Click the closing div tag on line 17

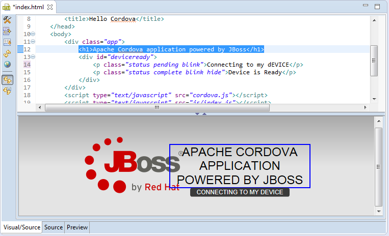tap(74, 87)
